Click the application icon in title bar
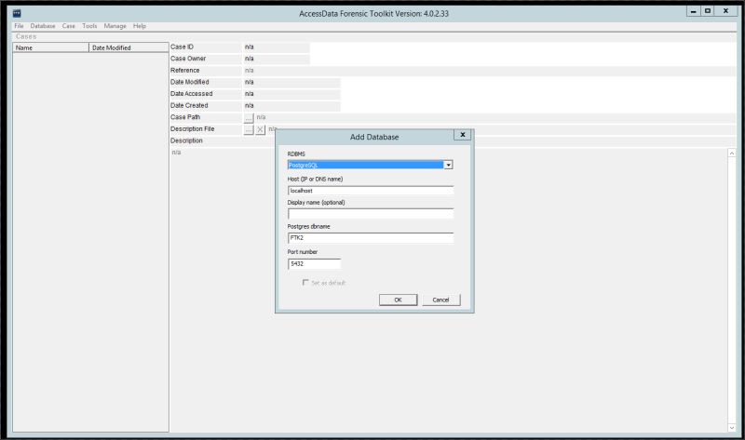The height and width of the screenshot is (440, 745). point(17,13)
